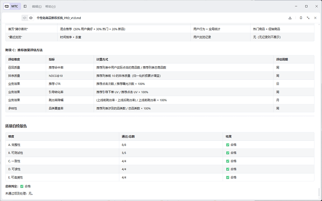Minimize the MTC window

coord(296,7)
